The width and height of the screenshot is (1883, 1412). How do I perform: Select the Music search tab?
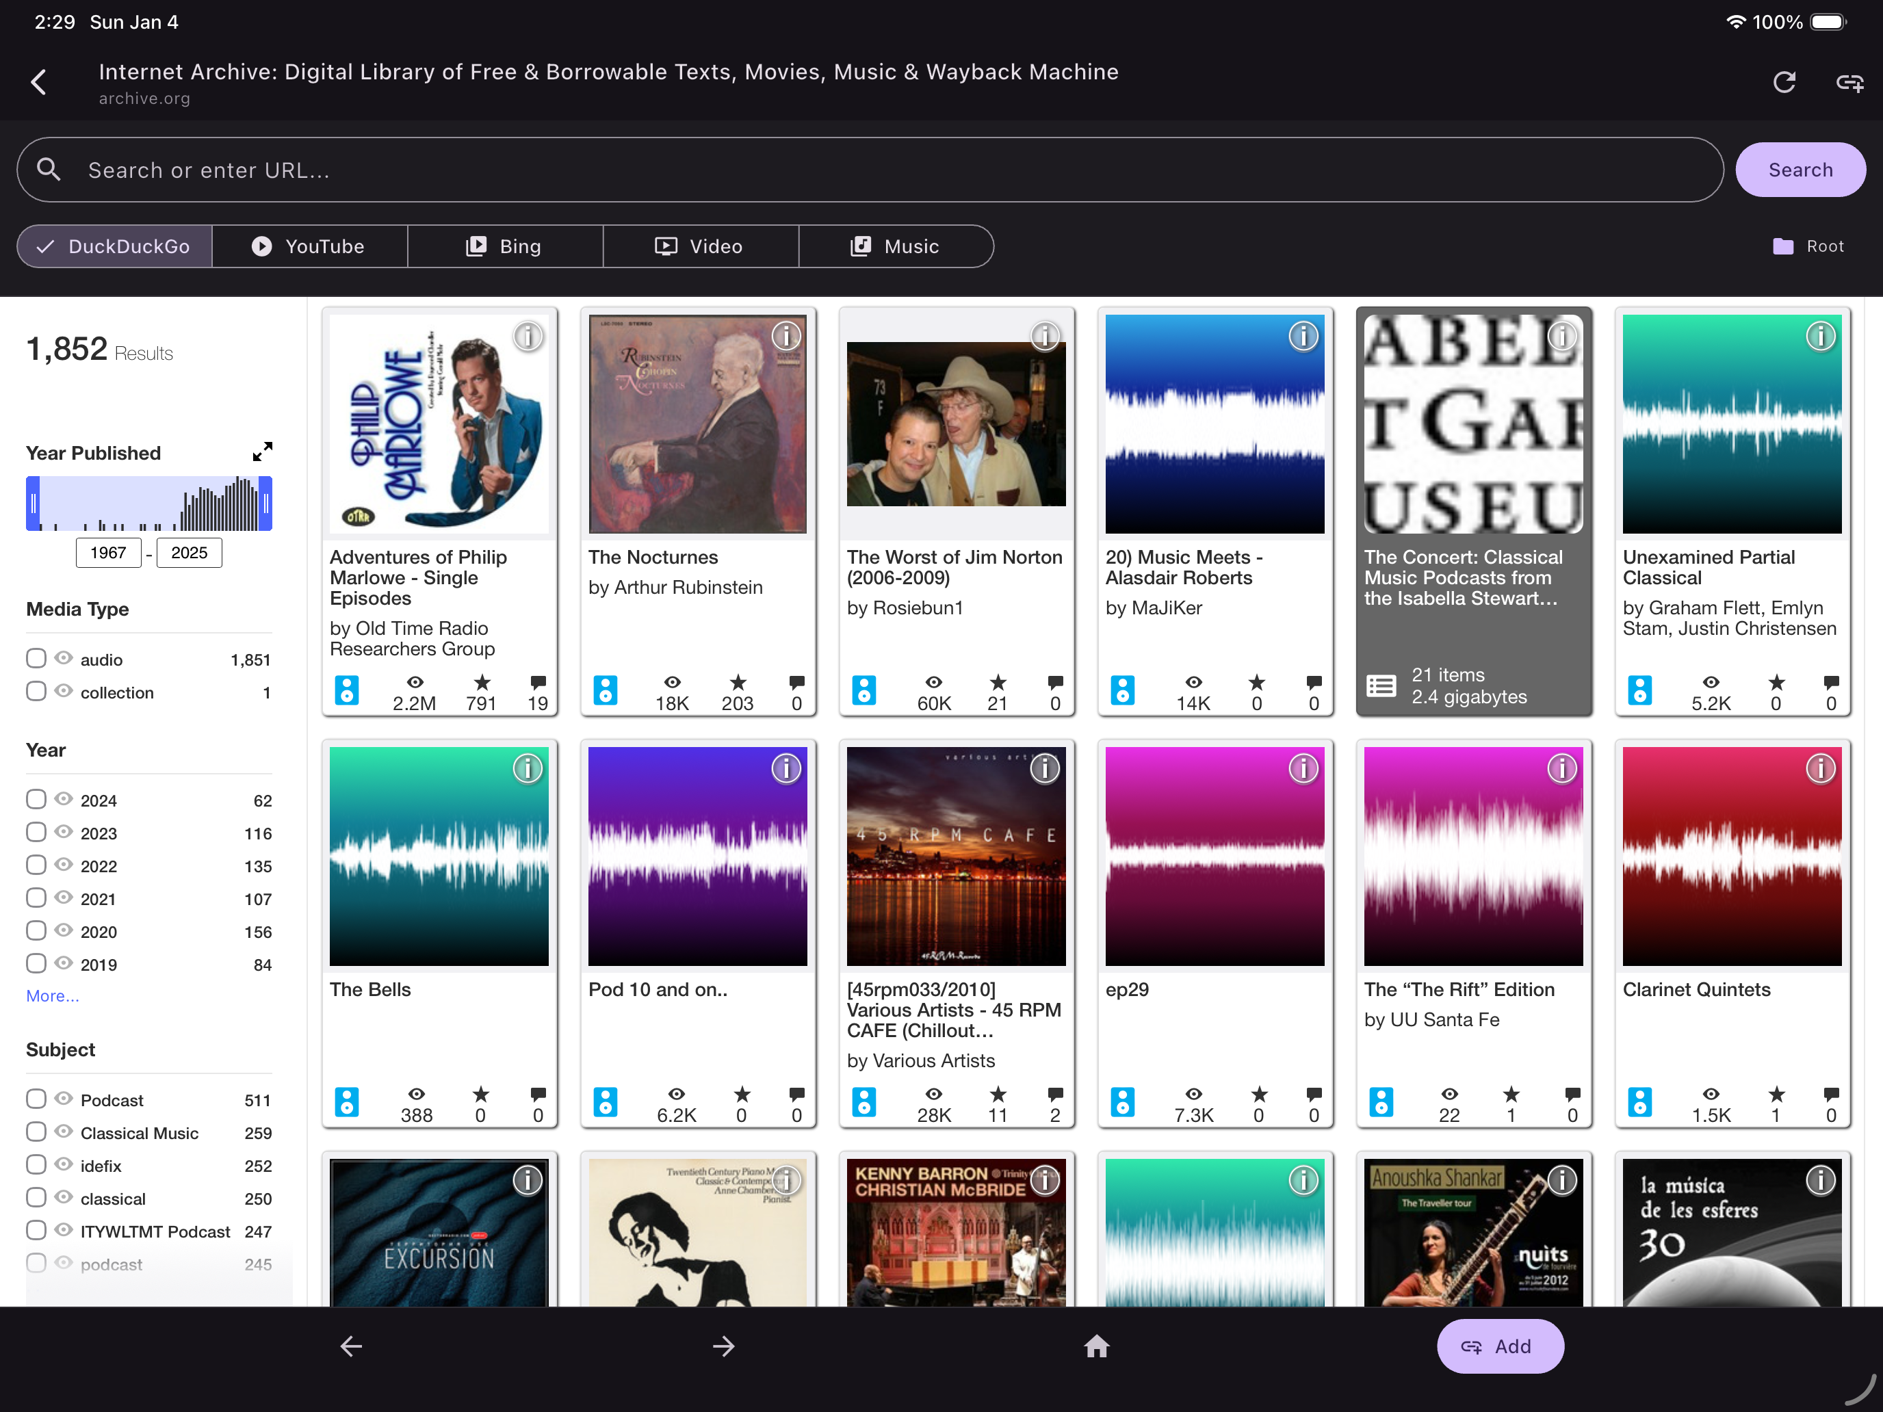pyautogui.click(x=896, y=247)
